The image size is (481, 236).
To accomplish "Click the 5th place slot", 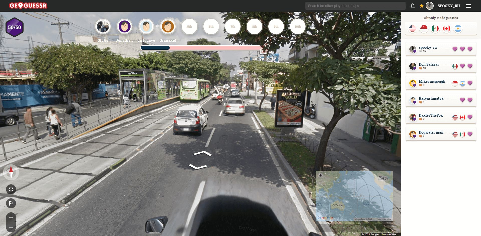I will tap(189, 27).
